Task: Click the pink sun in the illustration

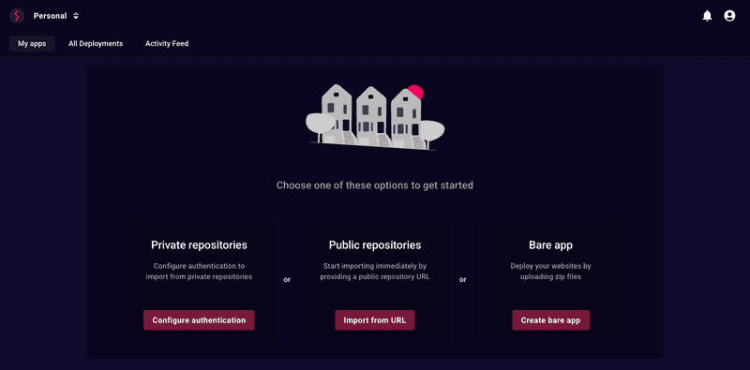Action: pyautogui.click(x=415, y=92)
